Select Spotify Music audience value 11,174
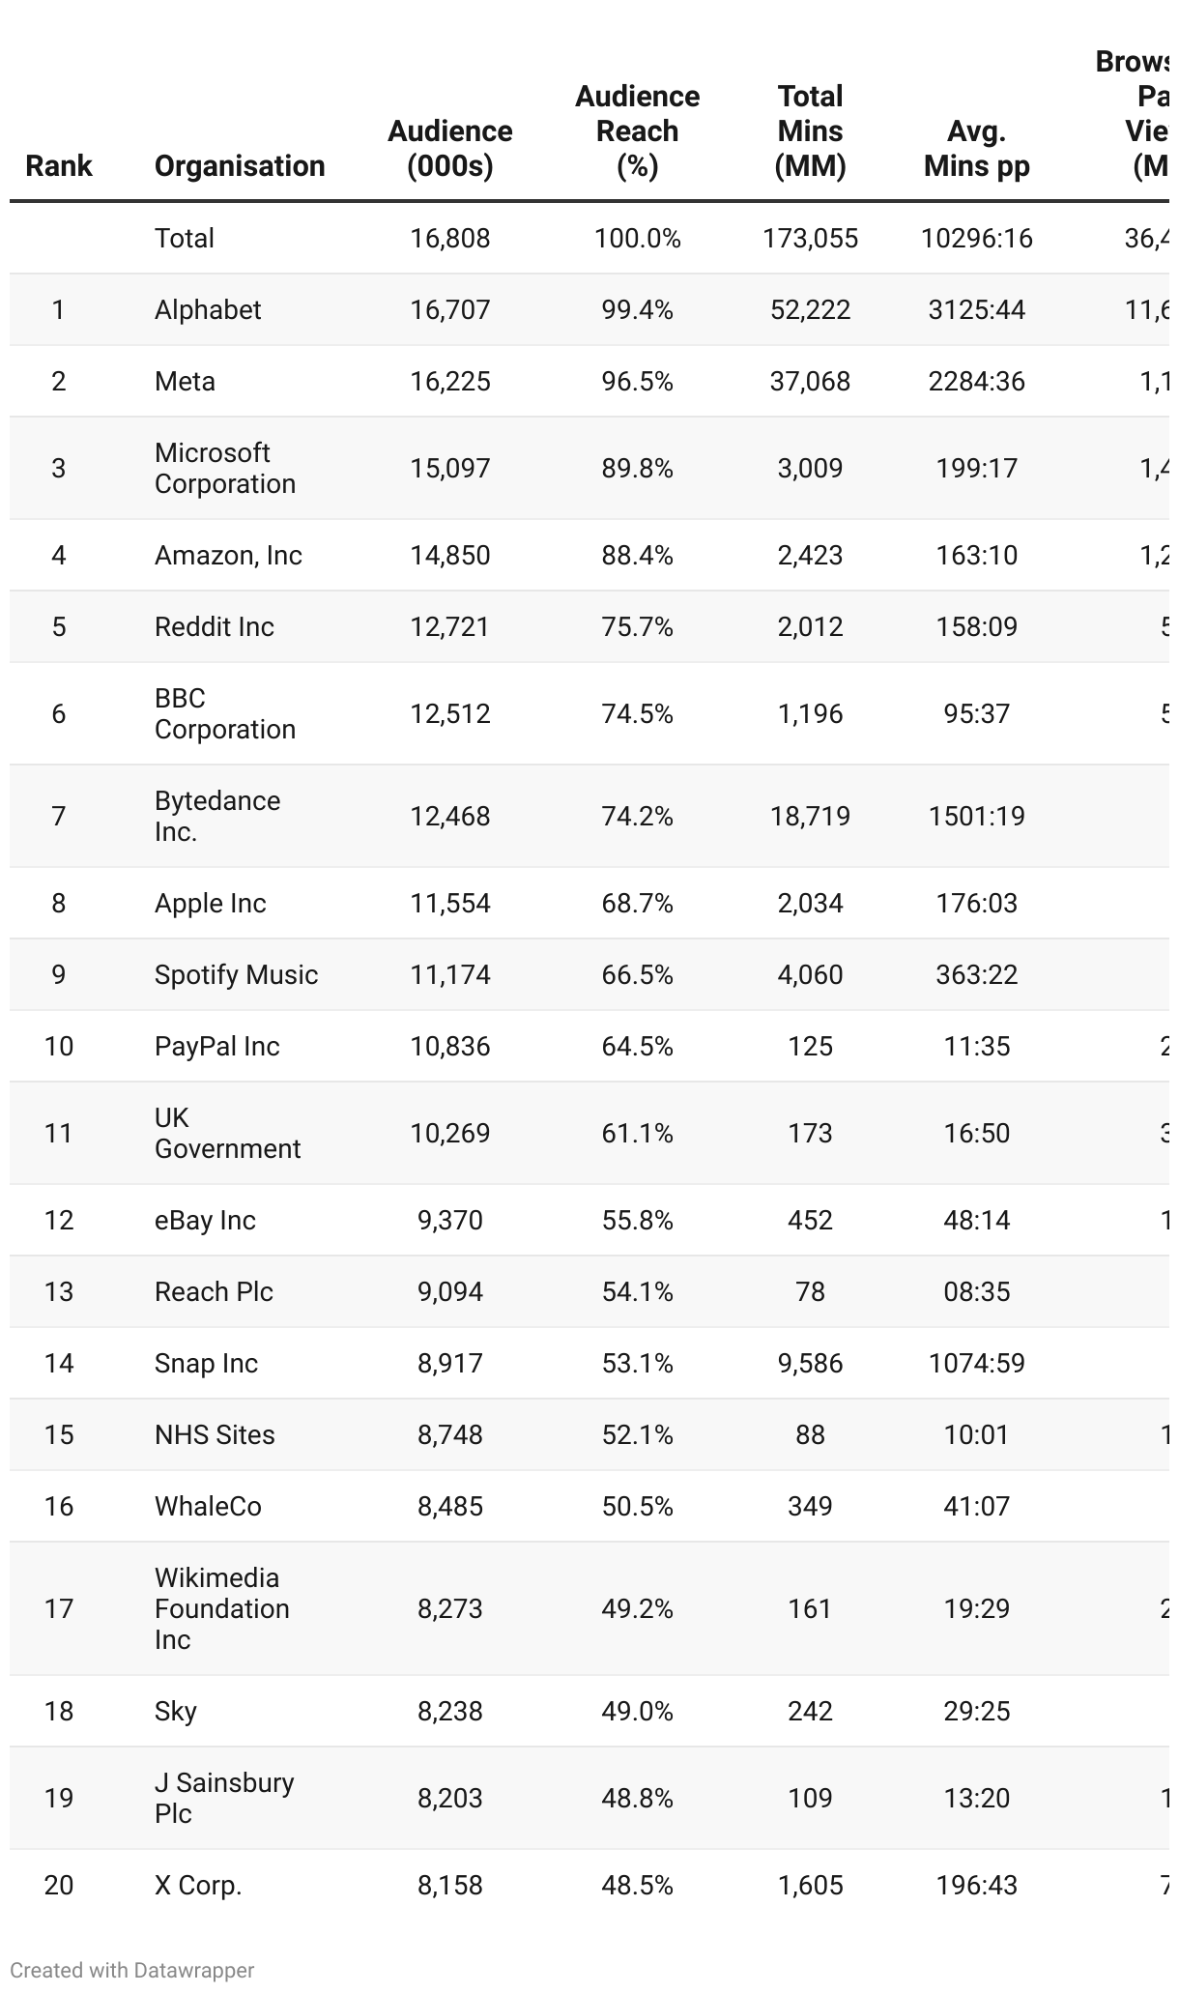 click(x=449, y=974)
